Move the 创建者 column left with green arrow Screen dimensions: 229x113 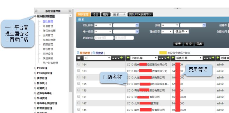(x=218, y=58)
